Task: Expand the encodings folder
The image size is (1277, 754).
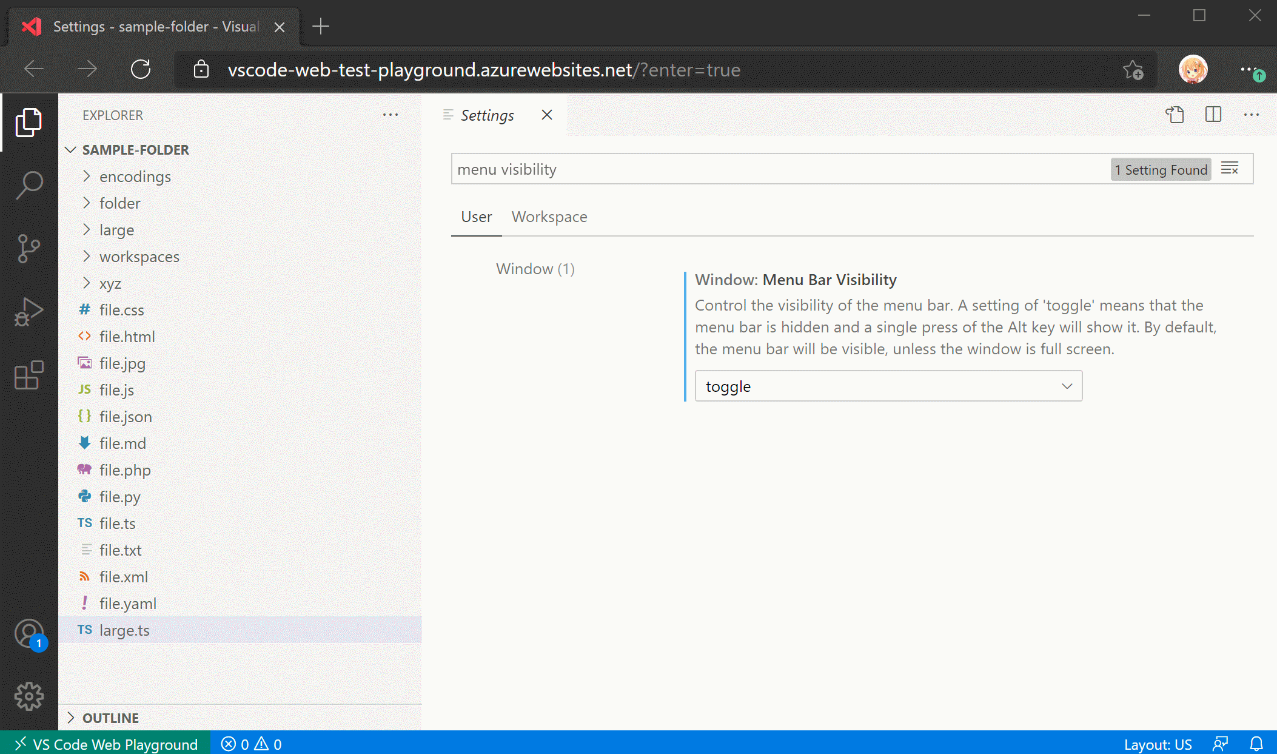Action: (x=135, y=177)
